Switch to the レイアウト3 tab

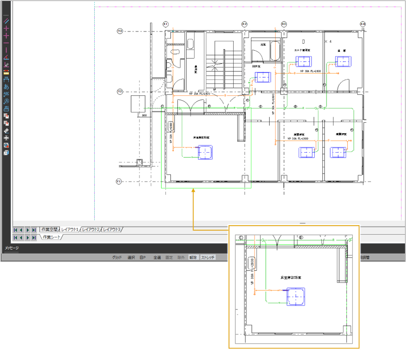tap(112, 230)
